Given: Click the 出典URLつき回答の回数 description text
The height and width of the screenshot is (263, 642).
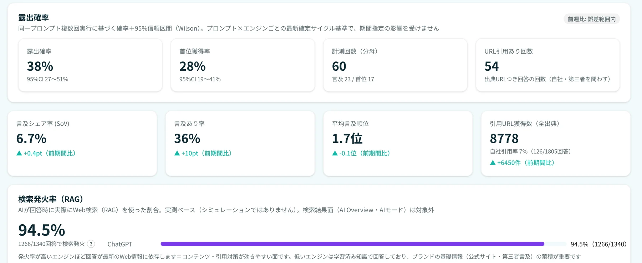Looking at the screenshot, I should coord(547,79).
